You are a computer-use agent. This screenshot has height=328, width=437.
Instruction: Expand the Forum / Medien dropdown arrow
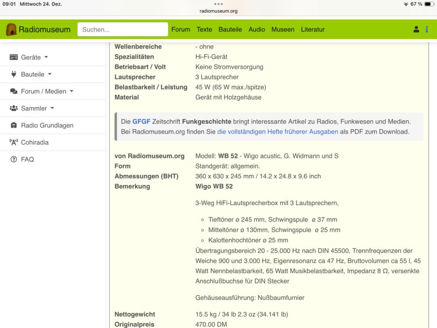(72, 91)
